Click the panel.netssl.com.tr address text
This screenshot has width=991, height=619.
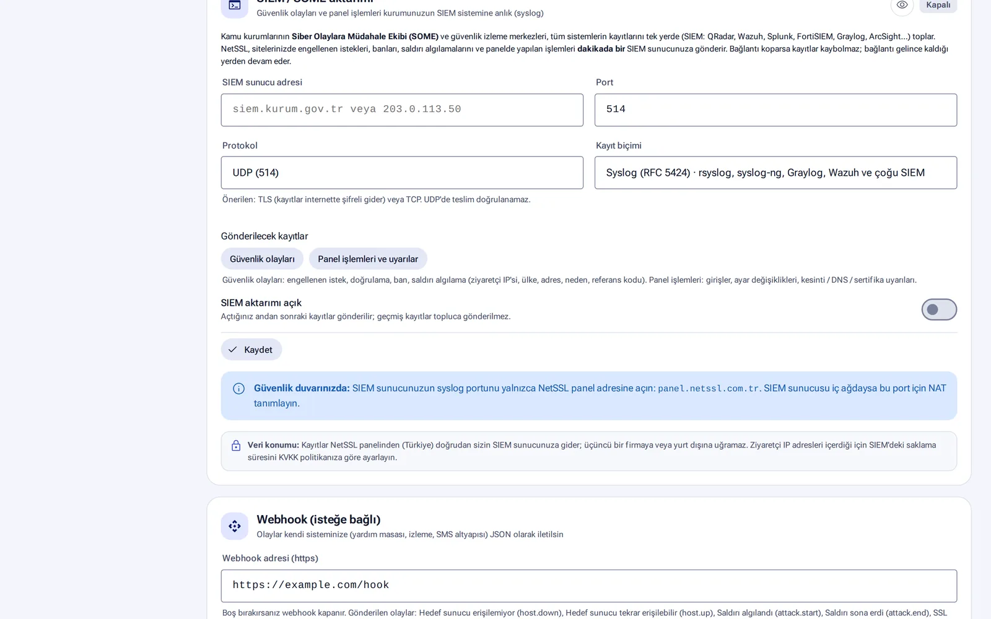click(x=708, y=389)
